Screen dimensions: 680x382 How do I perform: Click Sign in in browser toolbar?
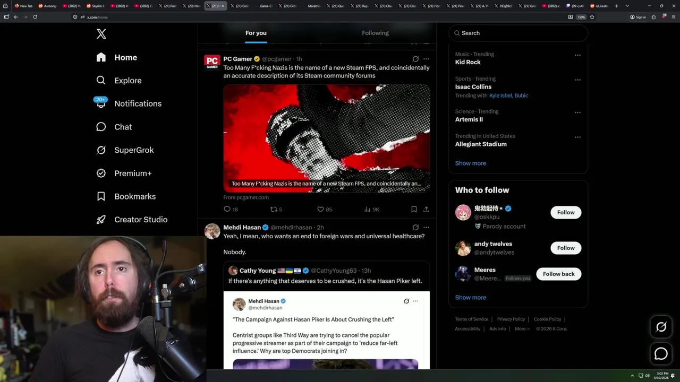(638, 17)
